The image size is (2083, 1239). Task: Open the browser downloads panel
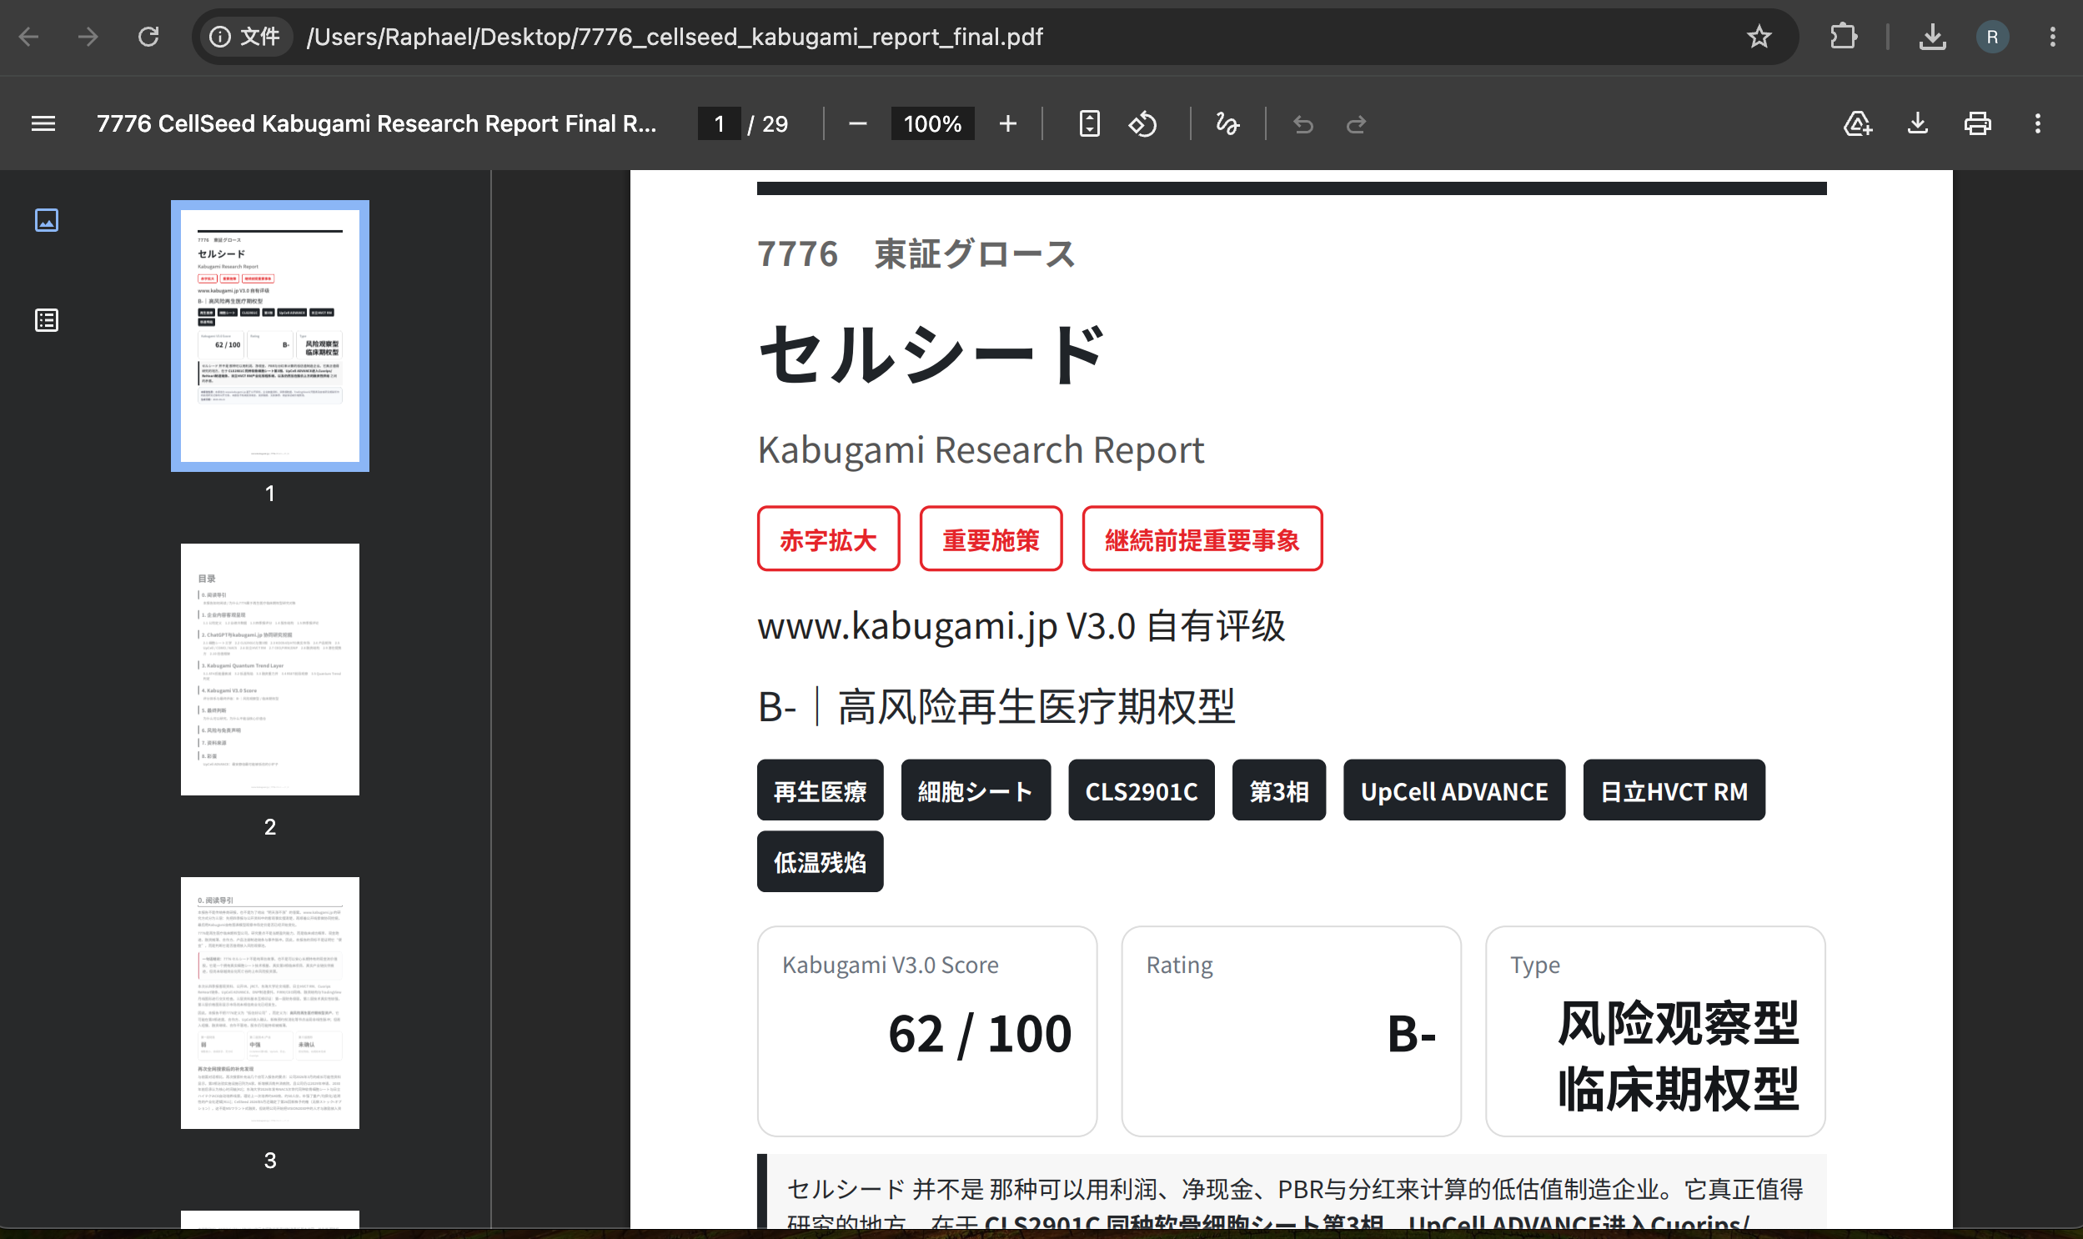point(1932,37)
